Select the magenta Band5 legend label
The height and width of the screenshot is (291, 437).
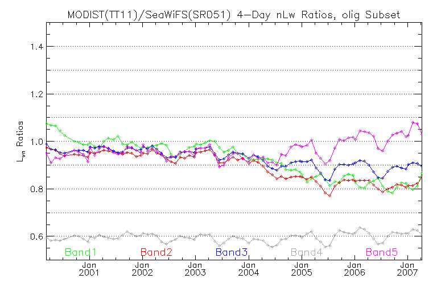[382, 252]
